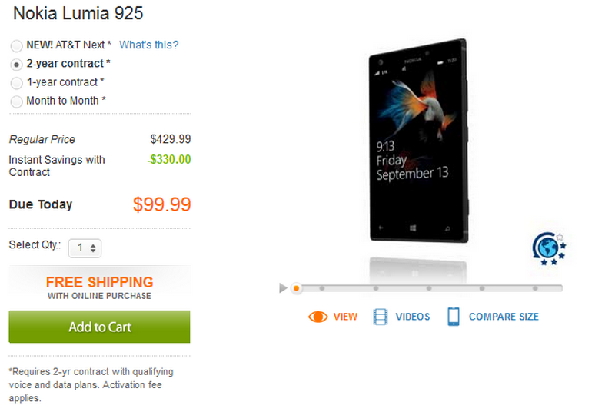Open the Select Qty dropdown
The height and width of the screenshot is (412, 605).
[85, 248]
